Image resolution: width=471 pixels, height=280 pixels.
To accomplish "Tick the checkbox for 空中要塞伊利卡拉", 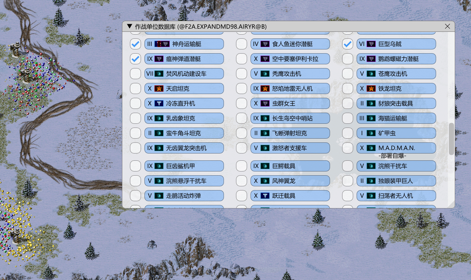I will (241, 59).
